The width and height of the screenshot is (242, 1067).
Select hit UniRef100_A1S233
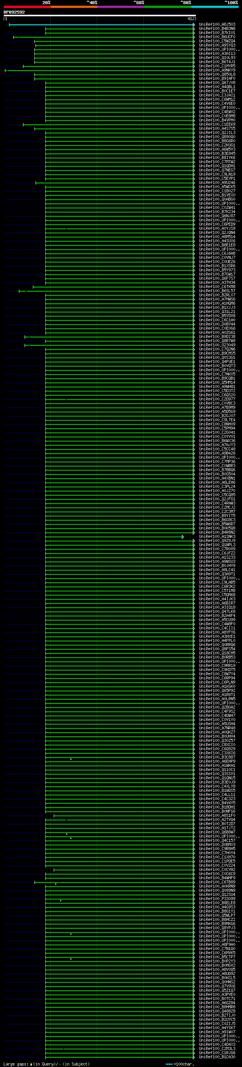[x=217, y=557]
